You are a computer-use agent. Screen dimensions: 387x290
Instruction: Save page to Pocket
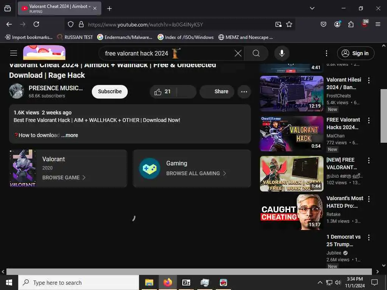pyautogui.click(x=324, y=24)
